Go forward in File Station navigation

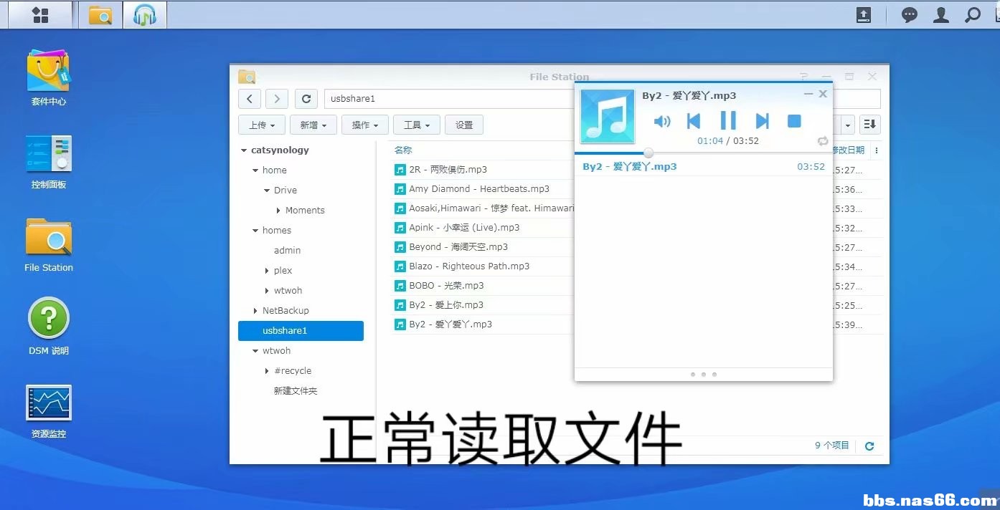pos(277,99)
